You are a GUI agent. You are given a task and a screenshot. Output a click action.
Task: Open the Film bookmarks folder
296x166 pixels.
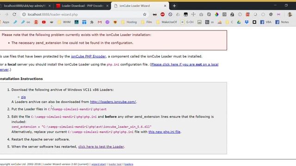tap(147, 22)
